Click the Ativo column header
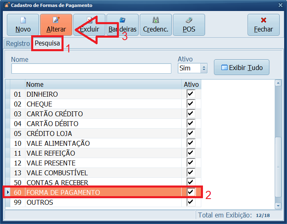This screenshot has width=287, height=224. 191,84
